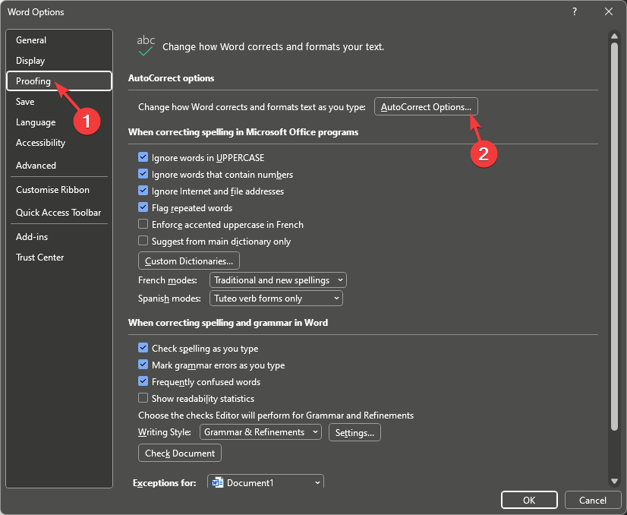
Task: Open AutoCorrect Options dialog
Action: click(426, 107)
